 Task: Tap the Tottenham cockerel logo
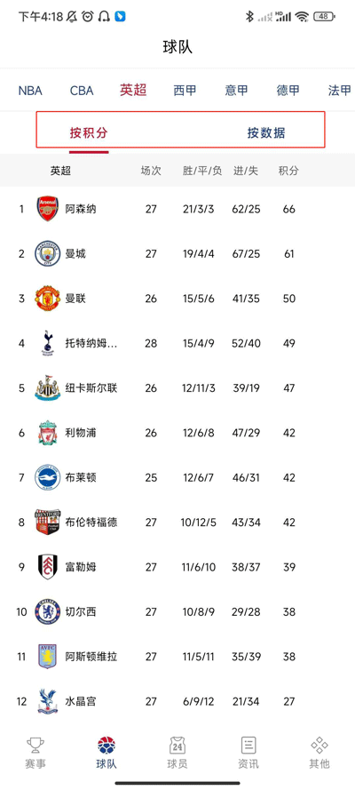coord(48,343)
